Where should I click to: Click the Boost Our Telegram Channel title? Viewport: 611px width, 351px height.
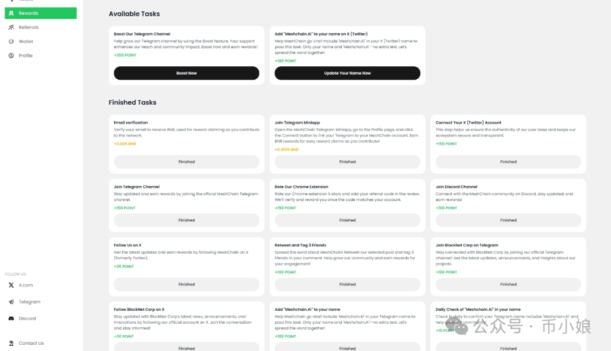coord(142,34)
